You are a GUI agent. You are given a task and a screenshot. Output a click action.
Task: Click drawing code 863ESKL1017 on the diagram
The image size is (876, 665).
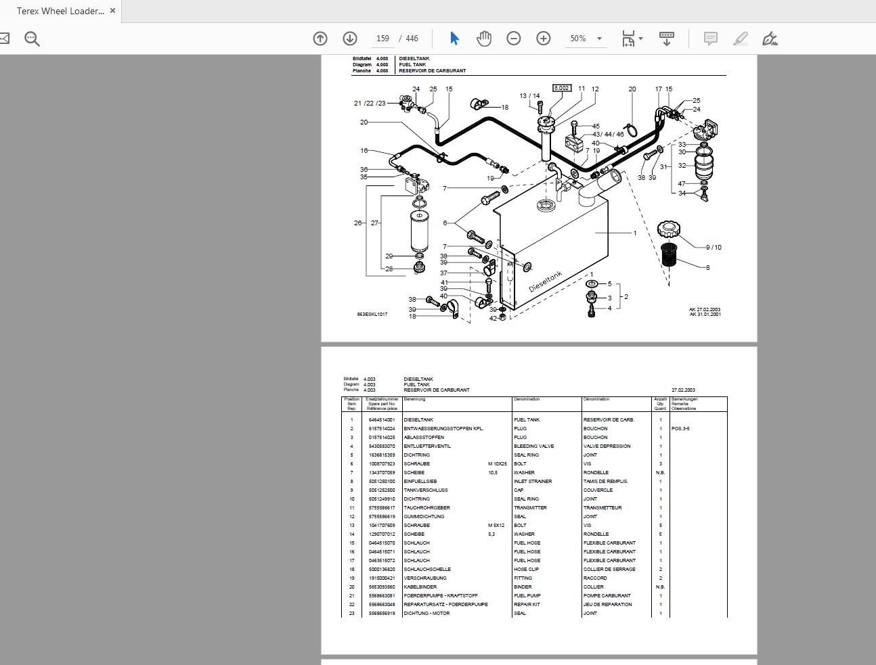tap(372, 315)
